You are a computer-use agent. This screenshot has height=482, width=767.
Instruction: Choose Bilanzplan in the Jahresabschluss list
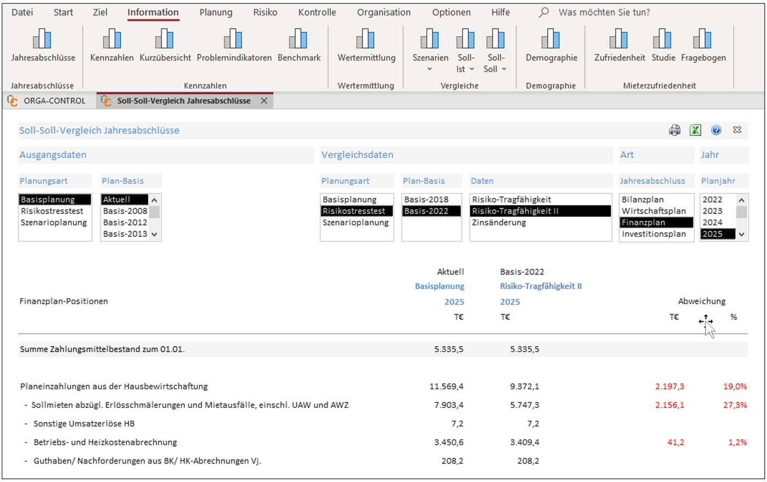tap(643, 200)
